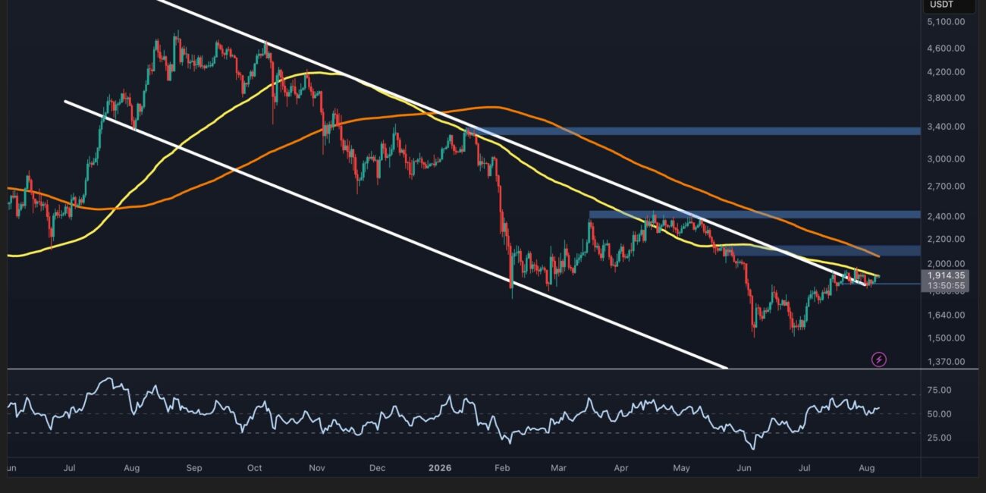Click the purple lightning bolt icon
This screenshot has height=493, width=986.
click(878, 360)
